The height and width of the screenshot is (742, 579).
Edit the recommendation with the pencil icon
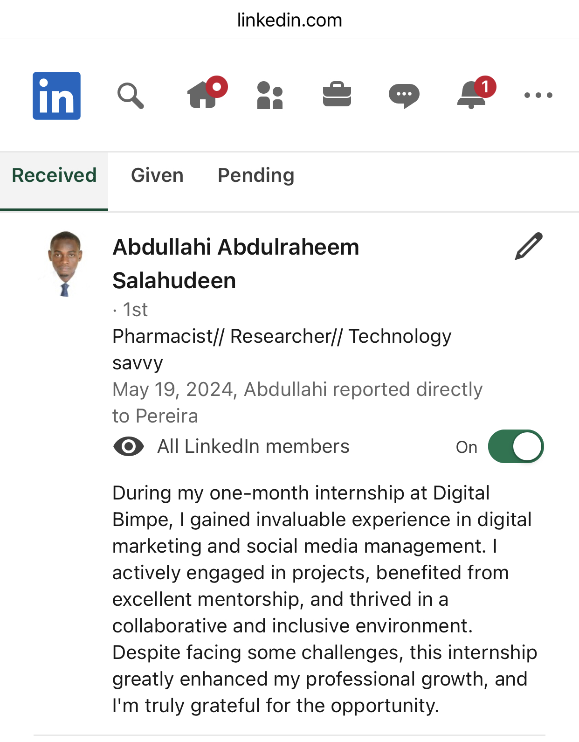click(x=529, y=246)
